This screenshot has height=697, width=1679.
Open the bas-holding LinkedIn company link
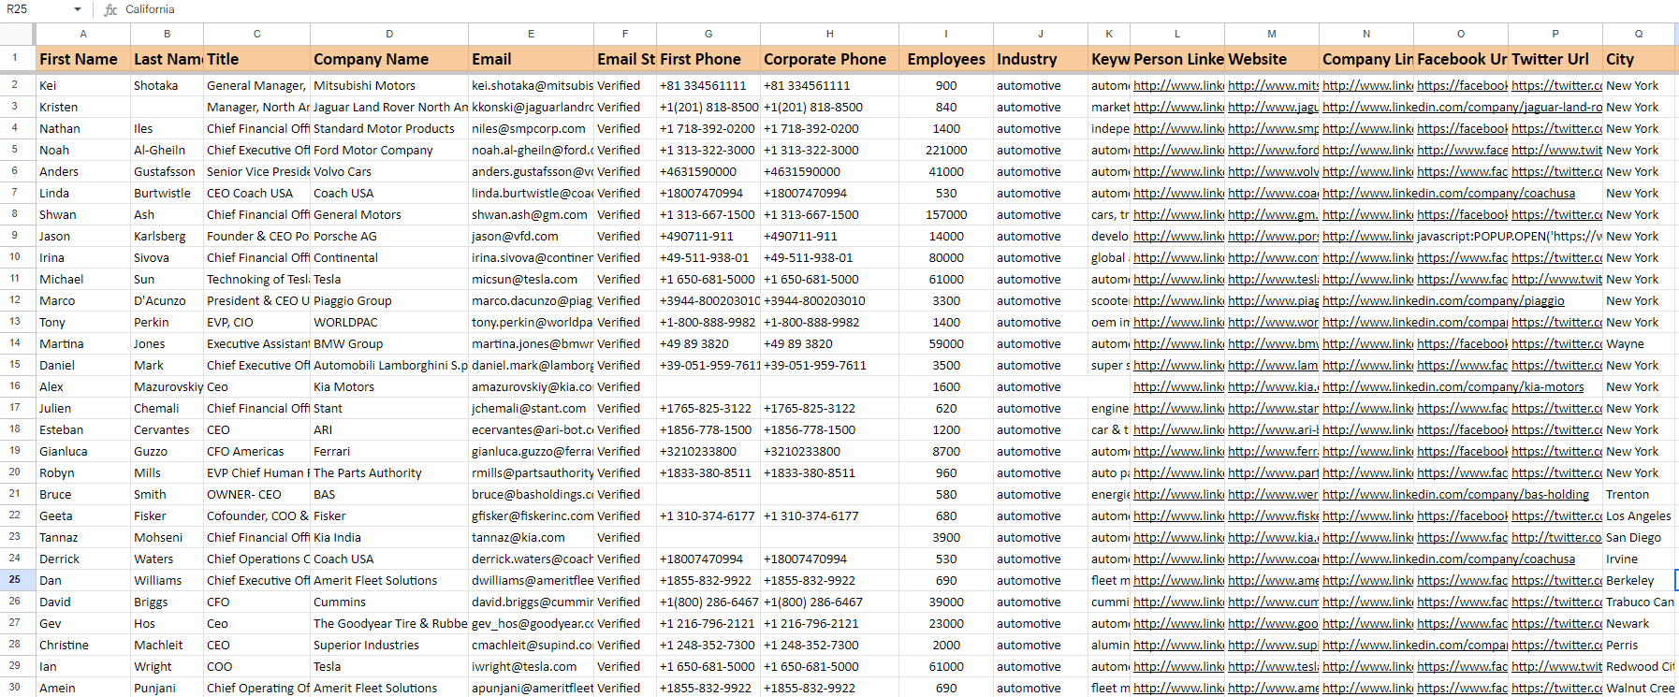pos(1455,494)
